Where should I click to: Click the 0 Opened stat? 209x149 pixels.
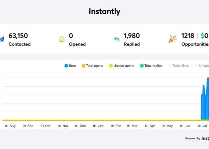(71, 36)
